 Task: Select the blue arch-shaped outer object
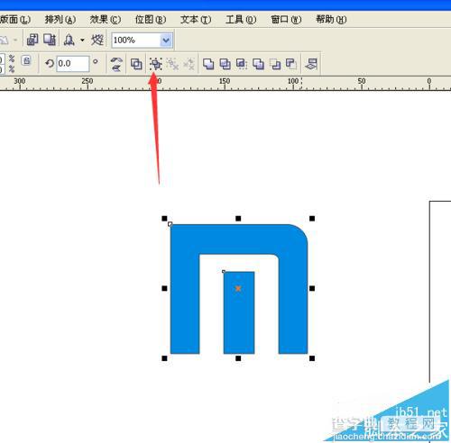click(239, 239)
